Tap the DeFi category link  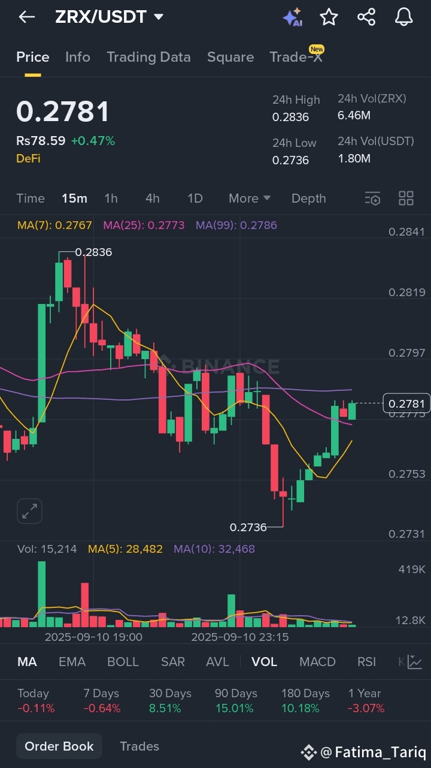click(28, 158)
